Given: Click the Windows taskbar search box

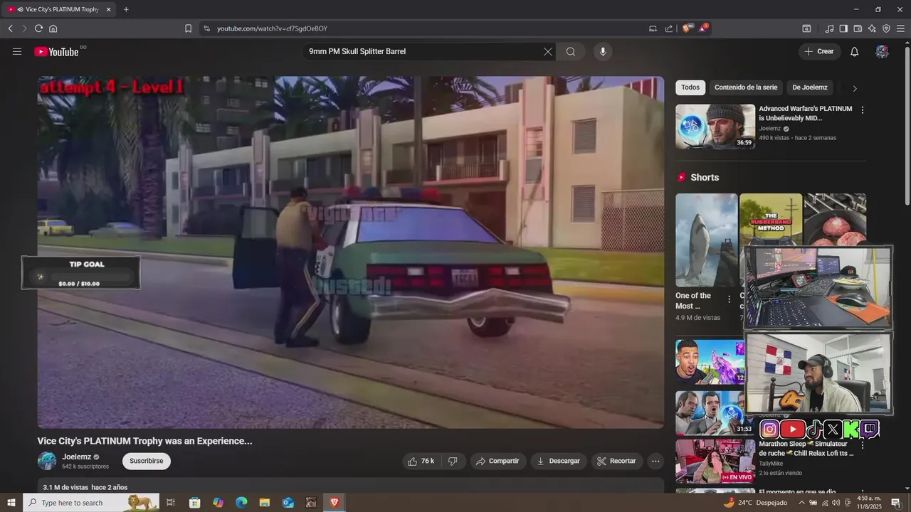Looking at the screenshot, I should [91, 503].
